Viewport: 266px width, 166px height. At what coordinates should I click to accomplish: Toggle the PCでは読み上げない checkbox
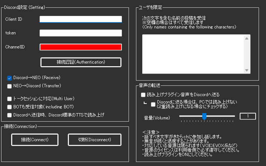point(153,104)
